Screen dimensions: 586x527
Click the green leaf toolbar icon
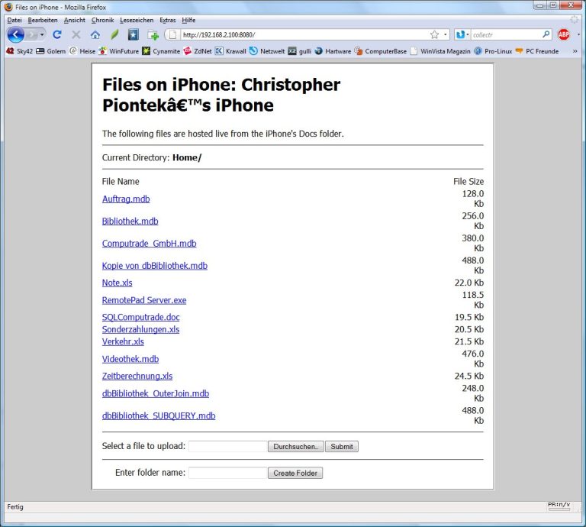114,35
